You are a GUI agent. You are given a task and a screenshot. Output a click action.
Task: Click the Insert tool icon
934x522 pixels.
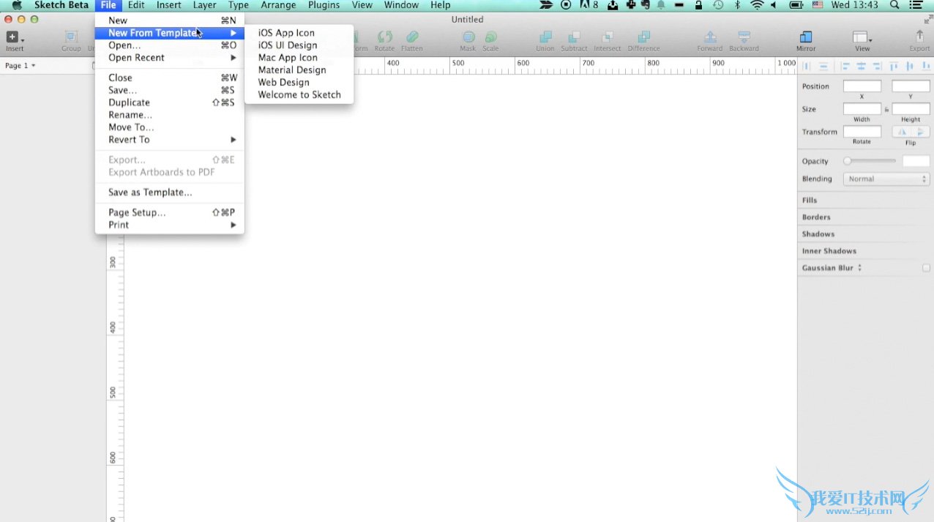pos(12,37)
